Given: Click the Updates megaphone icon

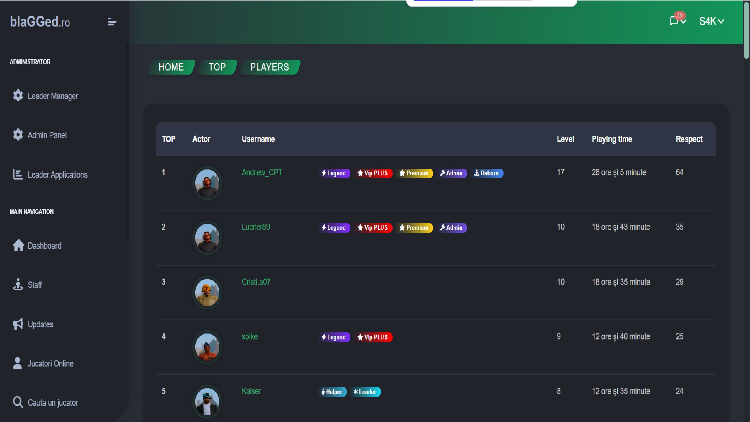Looking at the screenshot, I should click(18, 324).
